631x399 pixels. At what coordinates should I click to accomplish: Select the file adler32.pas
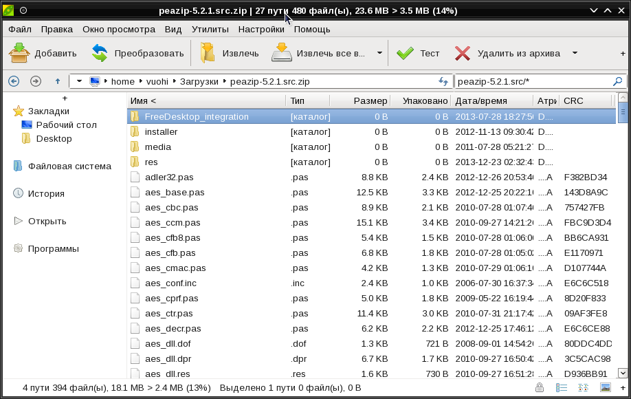click(x=371, y=177)
